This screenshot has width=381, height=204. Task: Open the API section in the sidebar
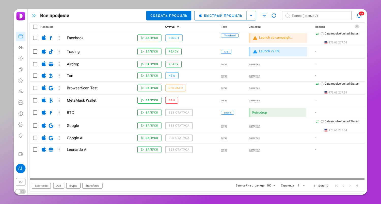pos(21,103)
